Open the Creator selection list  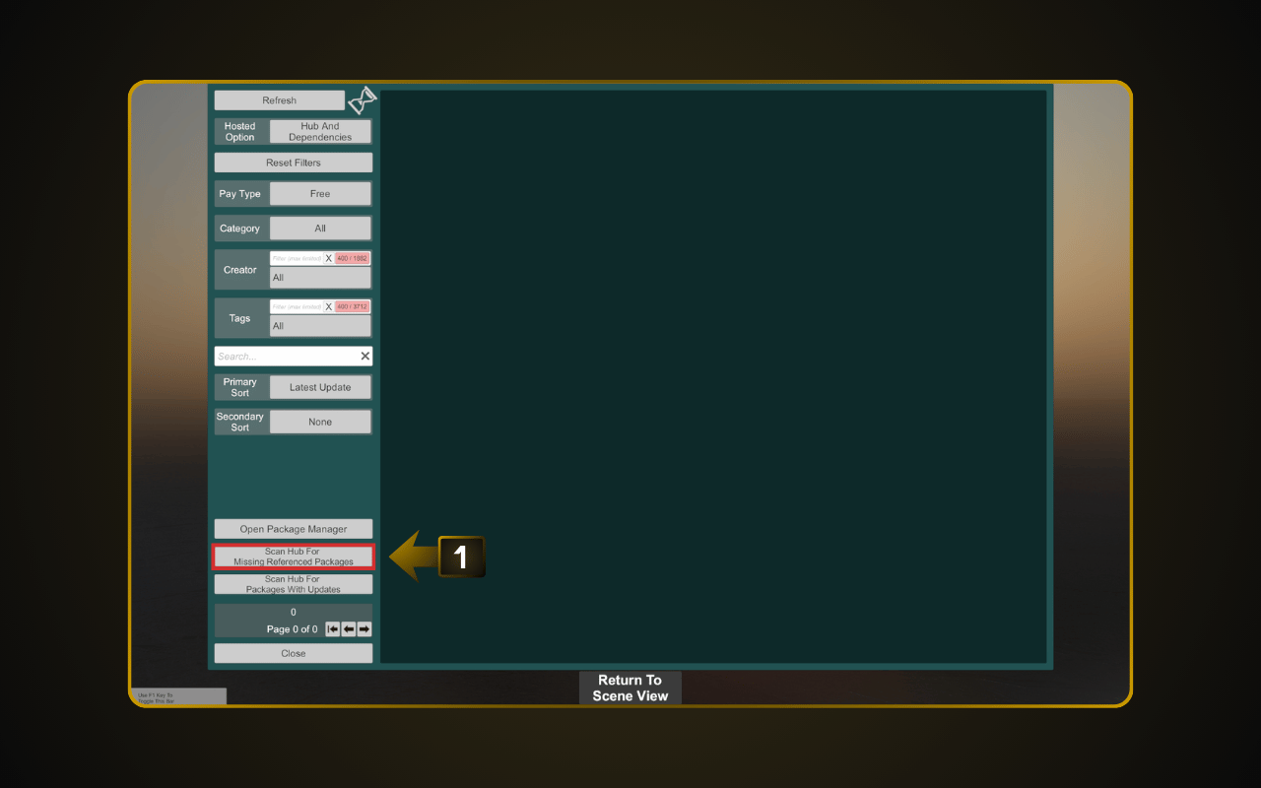(x=320, y=278)
